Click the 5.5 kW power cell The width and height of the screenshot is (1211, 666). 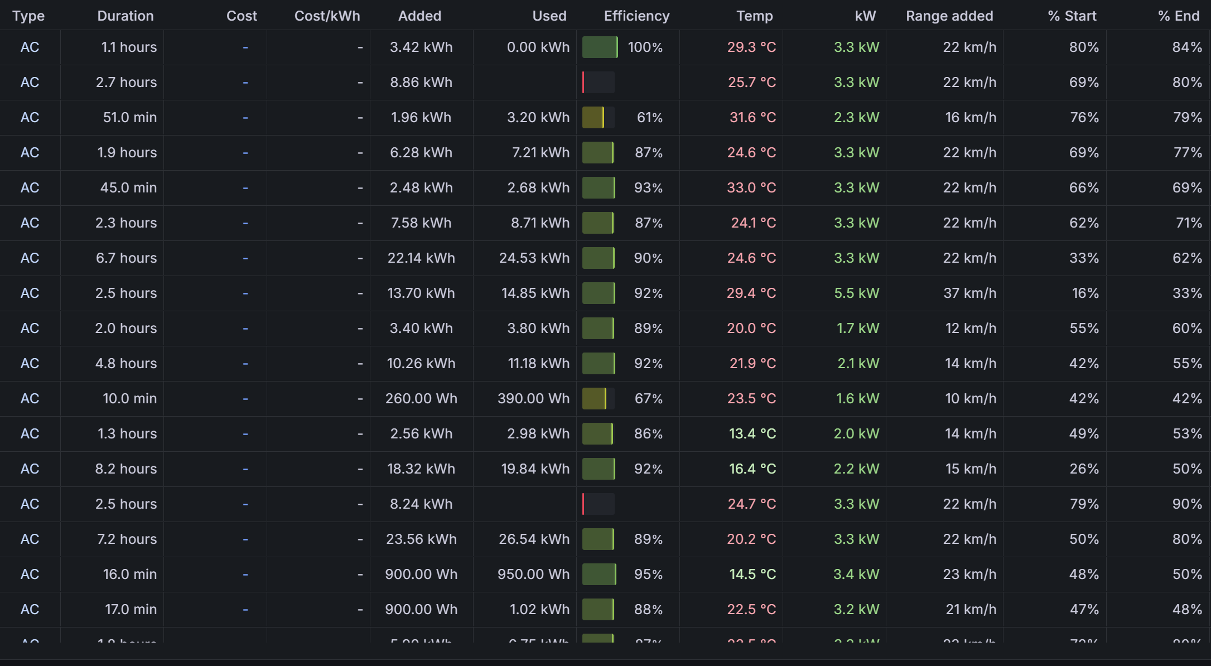[x=856, y=293]
